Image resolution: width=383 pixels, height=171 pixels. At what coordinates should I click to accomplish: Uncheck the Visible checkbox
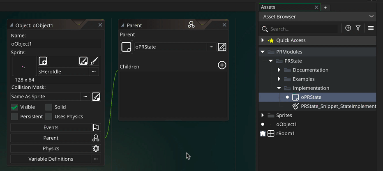[15, 107]
